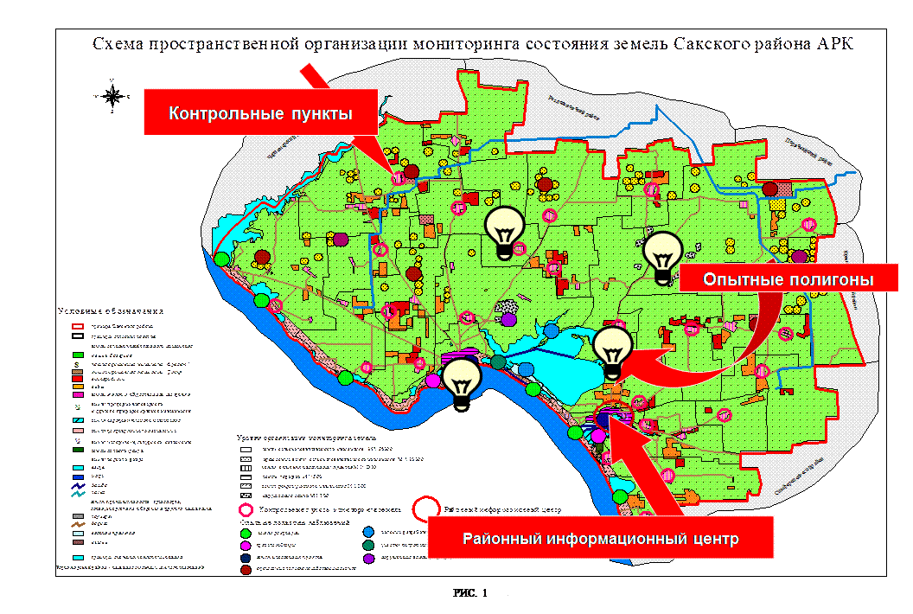The height and width of the screenshot is (614, 913).
Task: Click the green circle legend swatch
Action: point(246,534)
